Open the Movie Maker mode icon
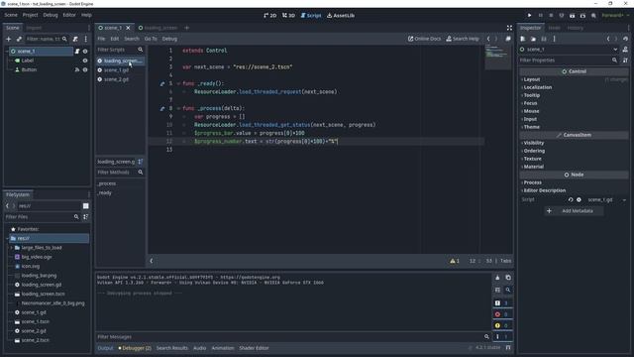Image resolution: width=634 pixels, height=357 pixels. (x=593, y=16)
